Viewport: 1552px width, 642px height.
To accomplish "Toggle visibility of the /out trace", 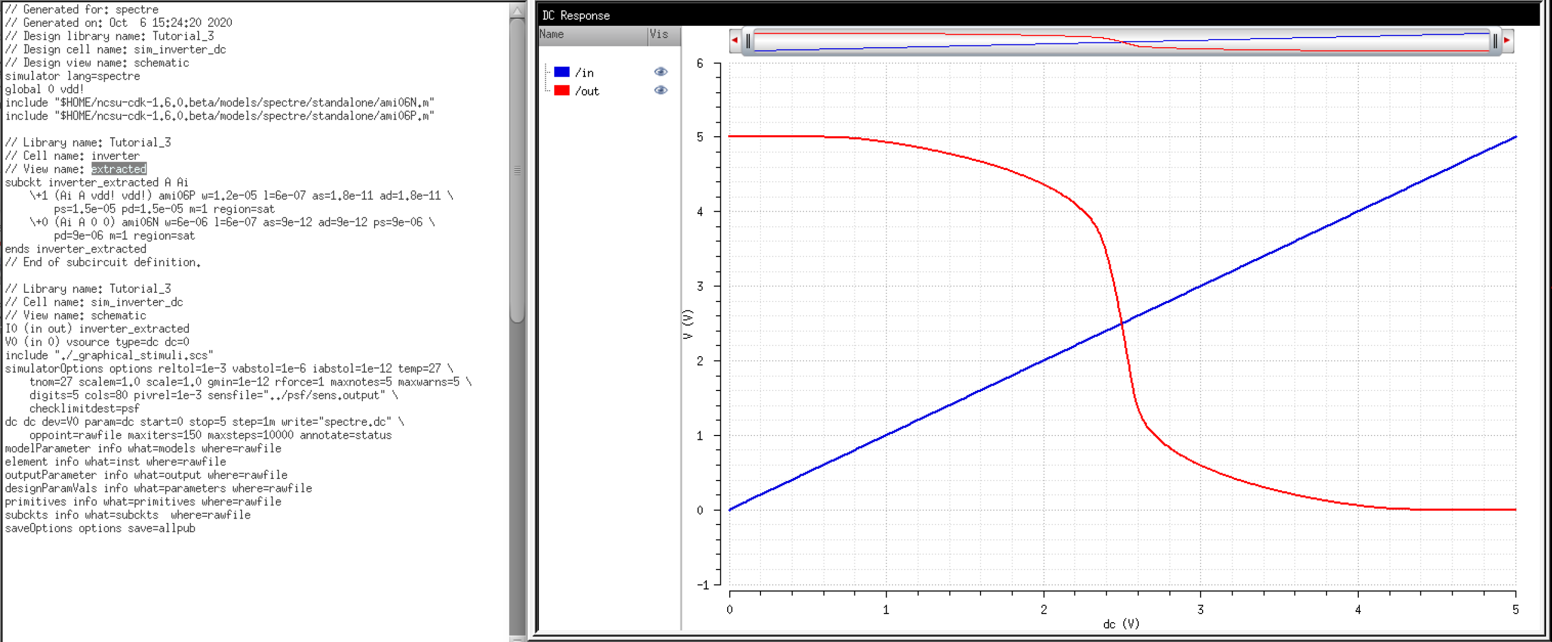I will [x=660, y=90].
